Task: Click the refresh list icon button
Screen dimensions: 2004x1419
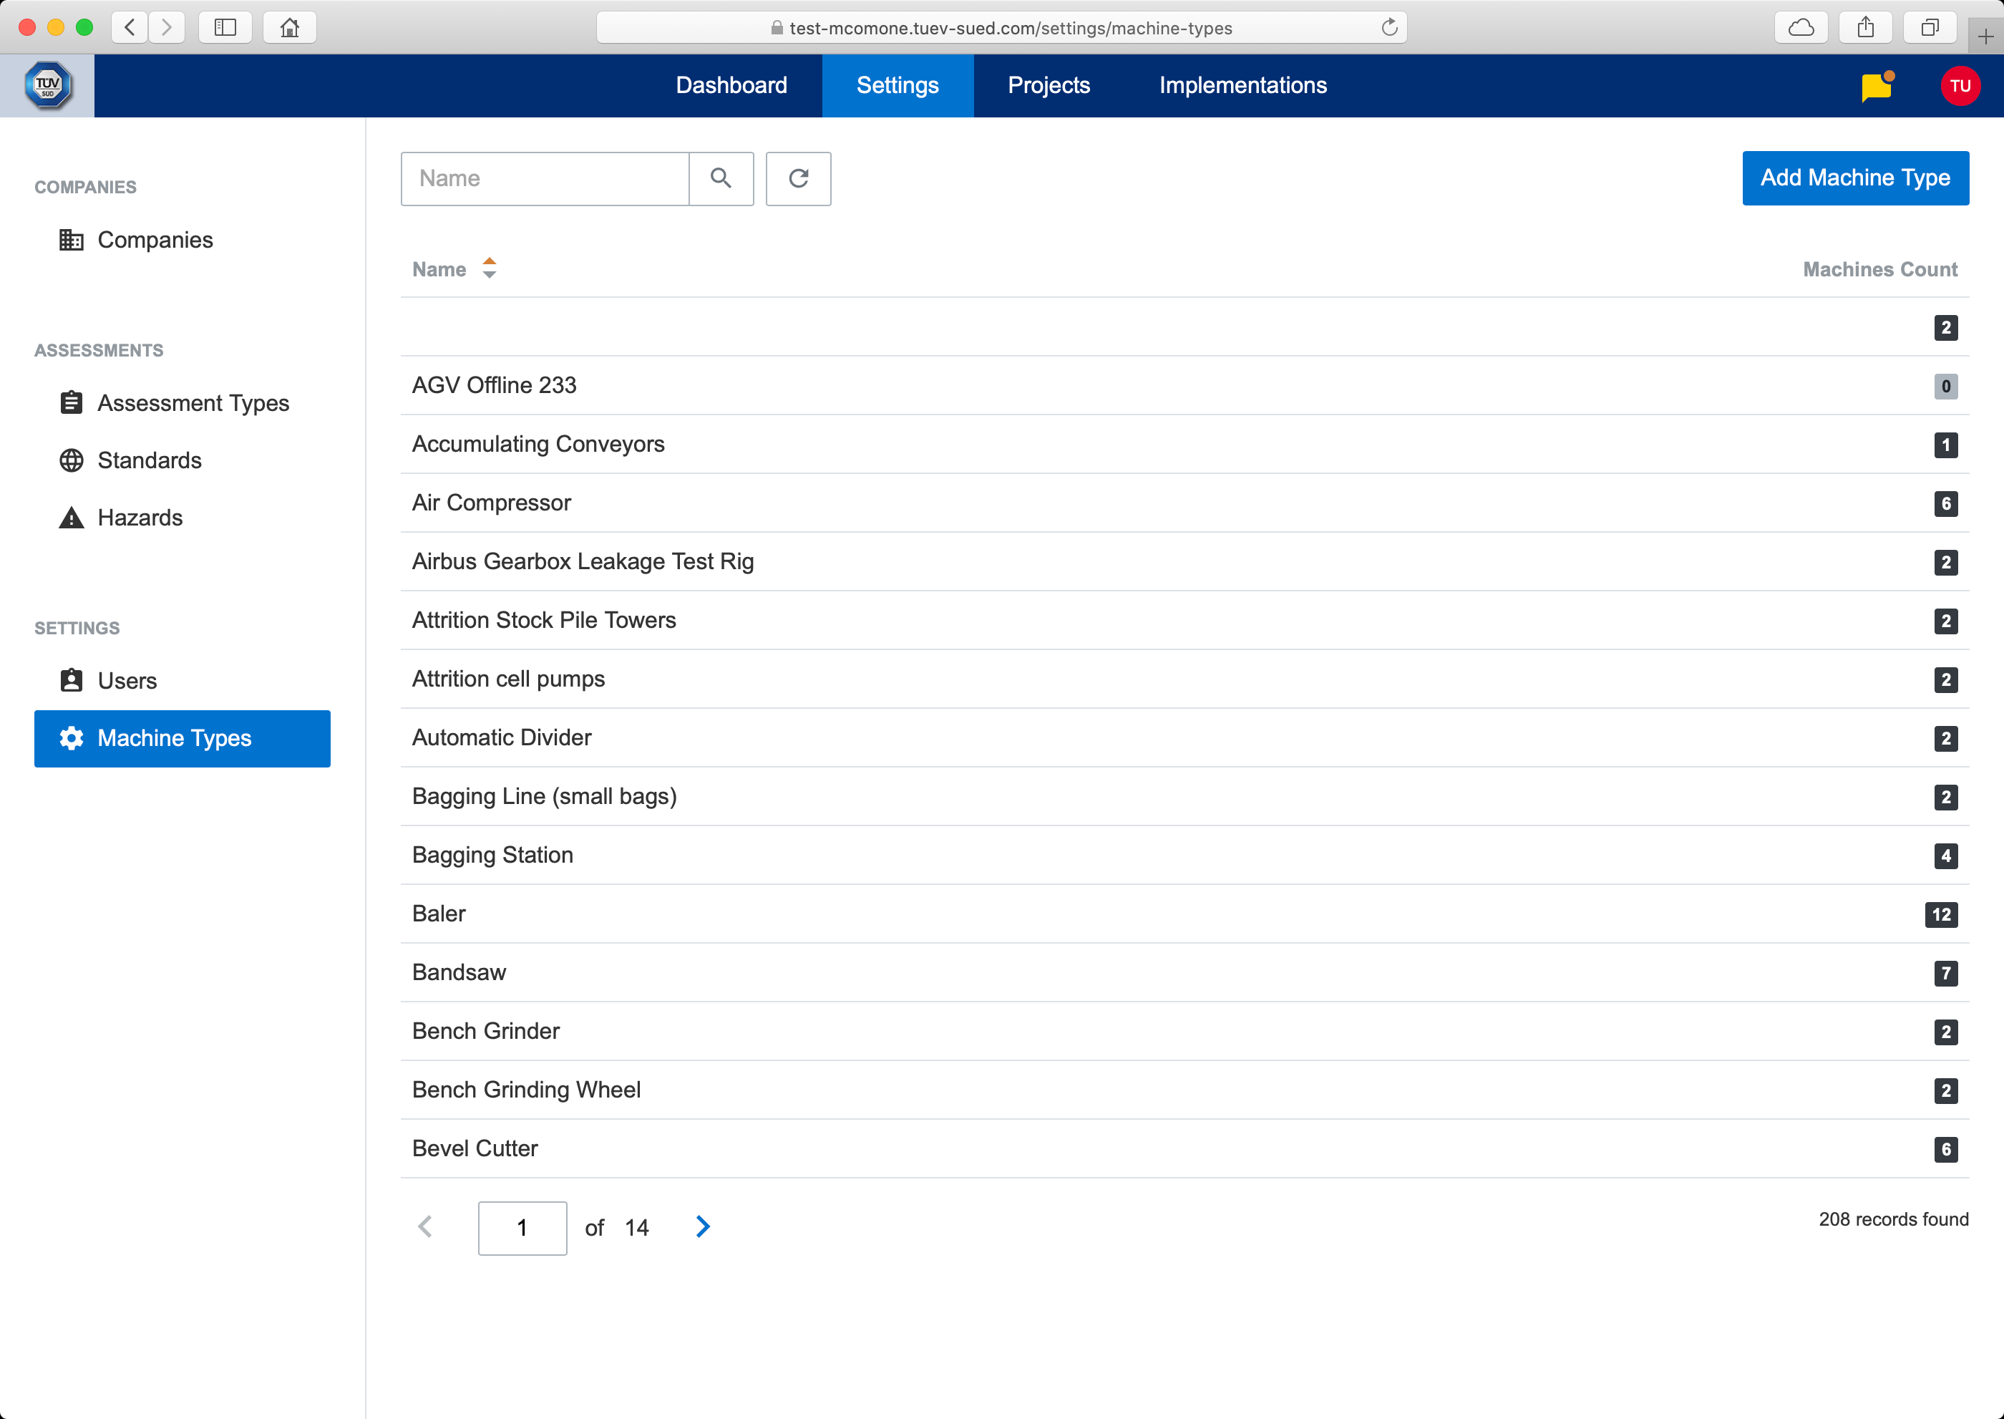Action: click(797, 179)
